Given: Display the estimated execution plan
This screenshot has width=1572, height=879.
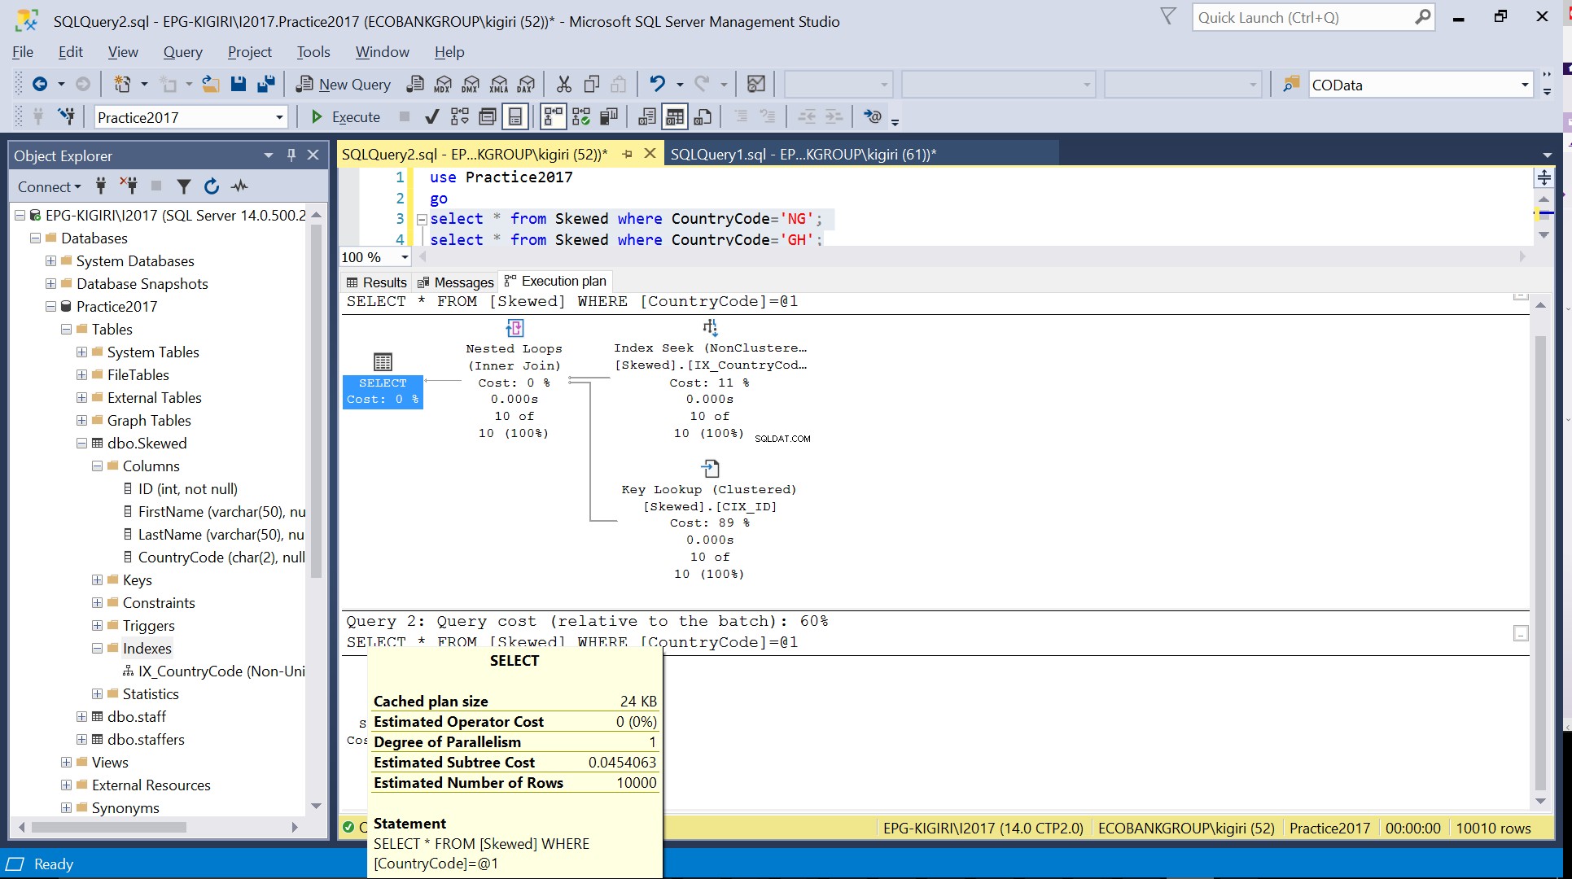Looking at the screenshot, I should pos(460,117).
